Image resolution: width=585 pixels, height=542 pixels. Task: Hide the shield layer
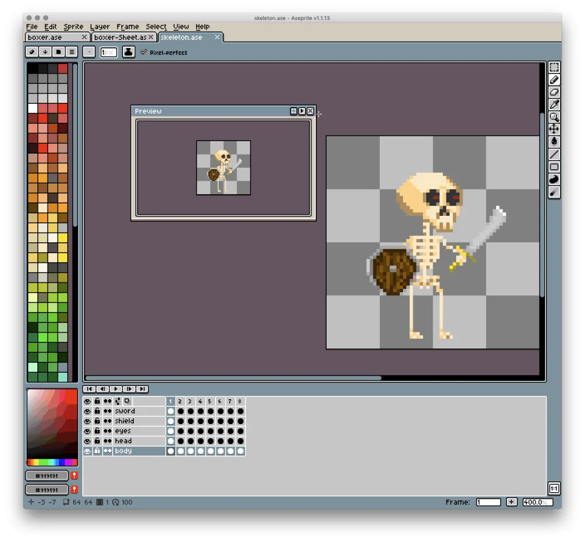click(x=87, y=421)
